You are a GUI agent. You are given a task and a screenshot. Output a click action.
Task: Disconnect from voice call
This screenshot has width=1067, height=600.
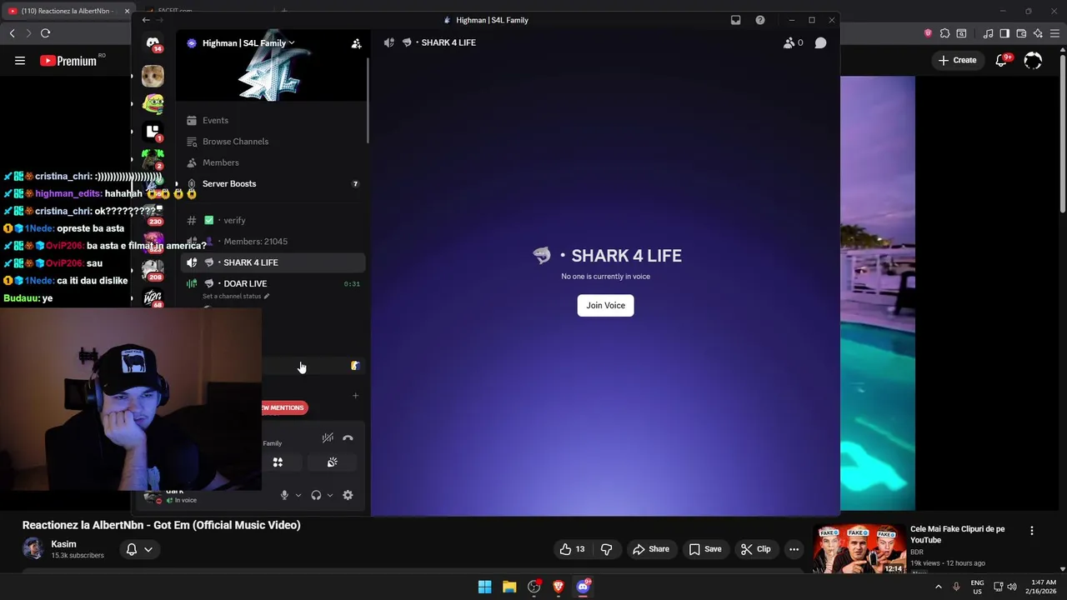click(x=348, y=438)
